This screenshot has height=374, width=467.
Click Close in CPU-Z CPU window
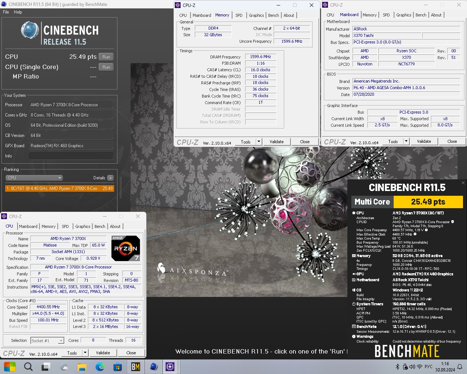(131, 353)
